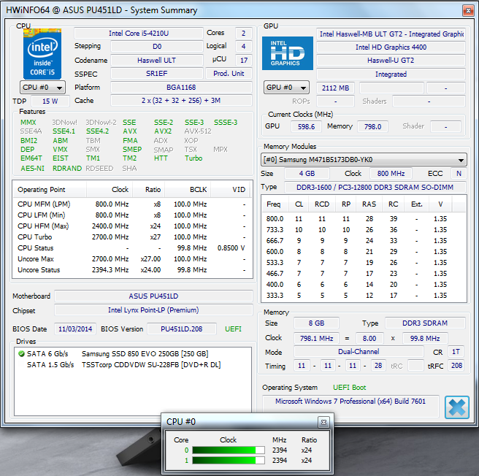Click the BGA1168 platform field
The image size is (479, 476).
181,88
